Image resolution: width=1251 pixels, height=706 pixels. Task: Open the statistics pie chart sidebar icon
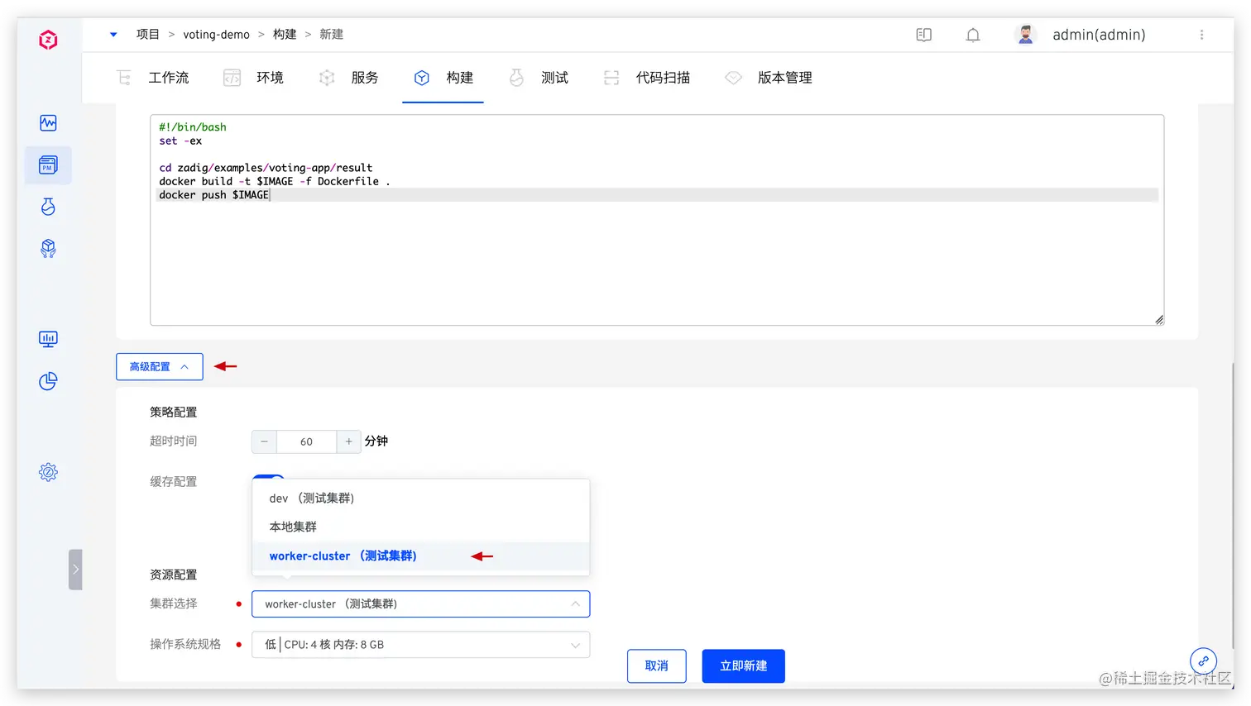(48, 381)
